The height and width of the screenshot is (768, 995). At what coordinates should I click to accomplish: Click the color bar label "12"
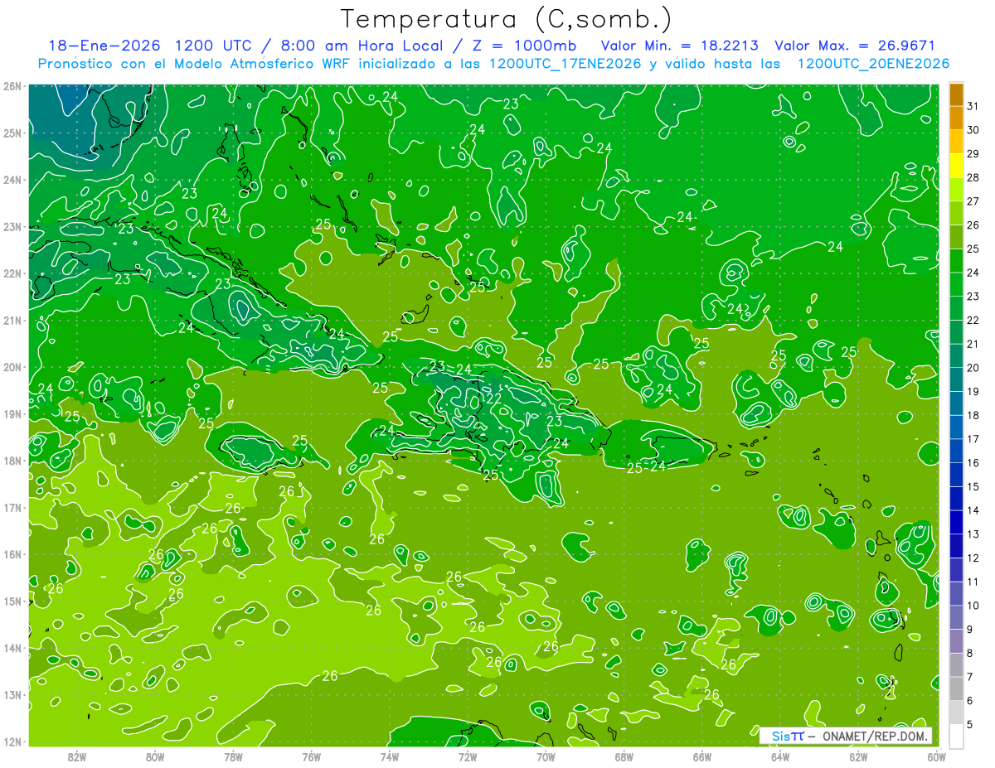[x=973, y=558]
